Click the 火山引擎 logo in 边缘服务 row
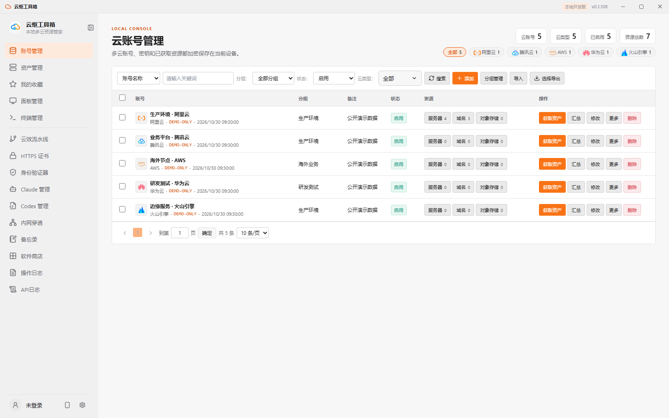 [141, 210]
